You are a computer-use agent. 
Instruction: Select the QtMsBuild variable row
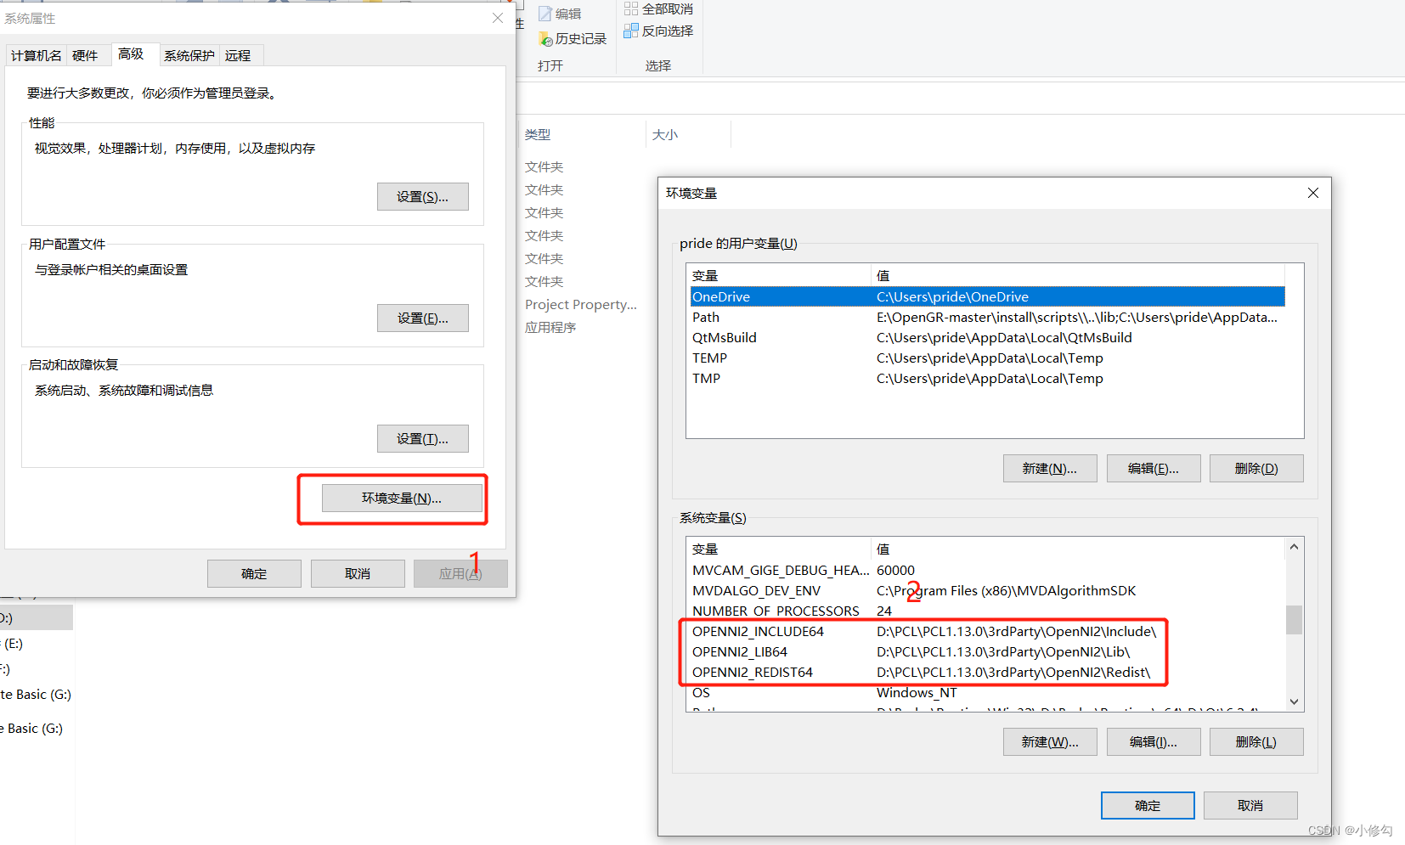pyautogui.click(x=987, y=337)
